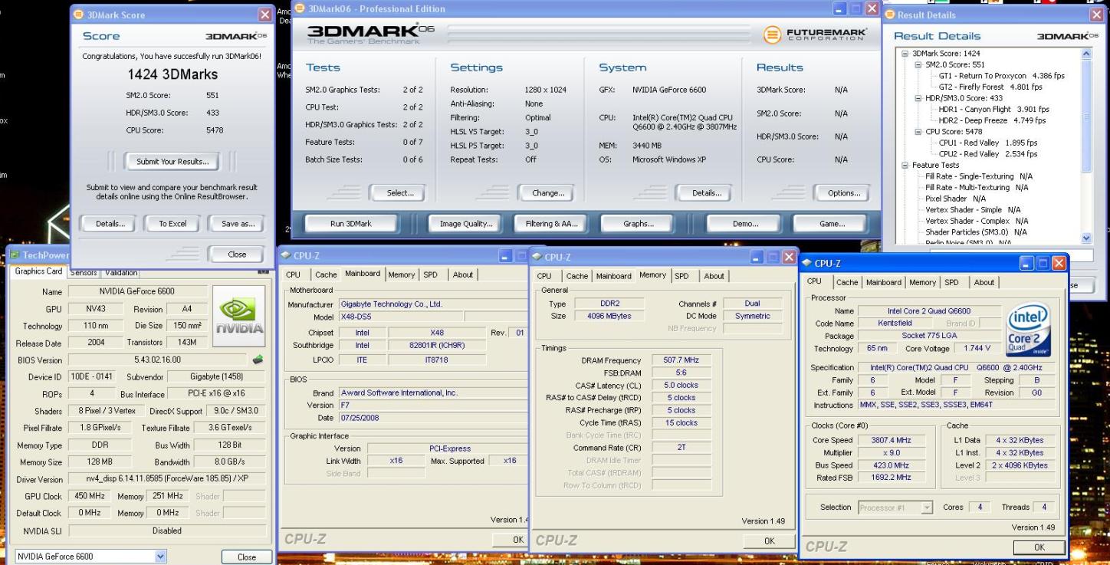Viewport: 1110px width, 565px height.
Task: Click Submit Your Results button
Action: pyautogui.click(x=172, y=162)
